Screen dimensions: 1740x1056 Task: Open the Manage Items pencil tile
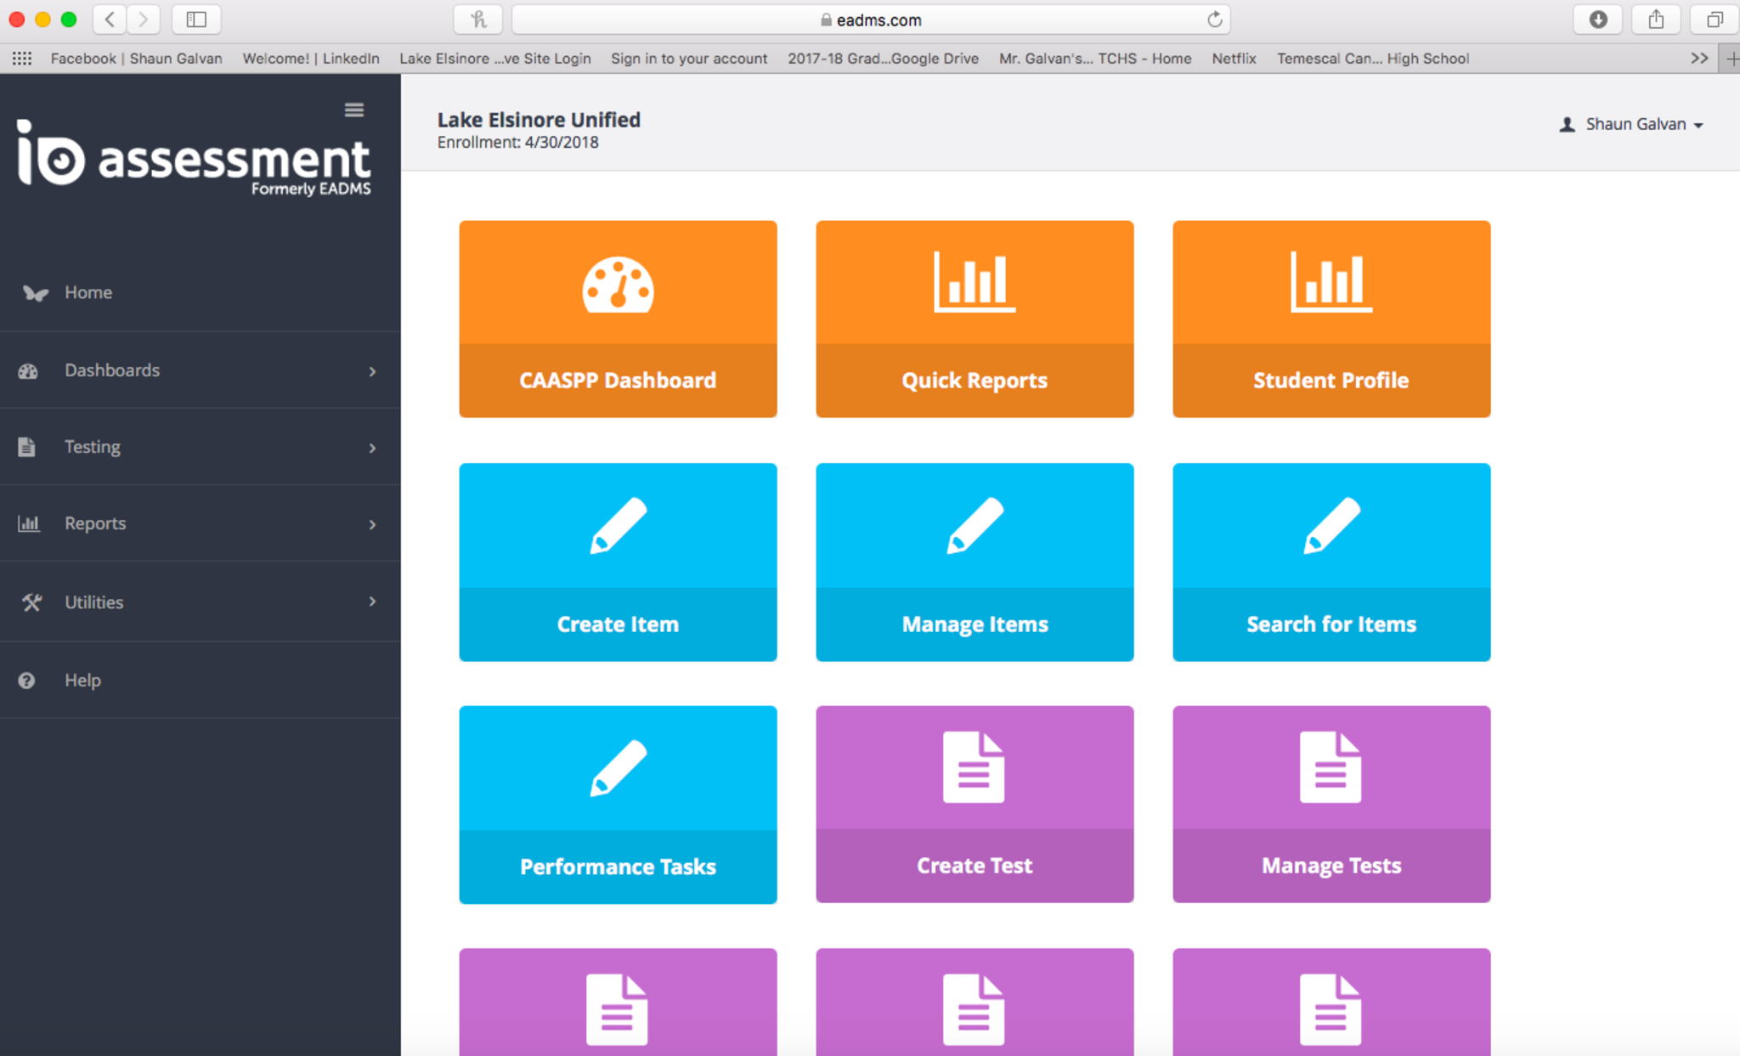coord(975,562)
